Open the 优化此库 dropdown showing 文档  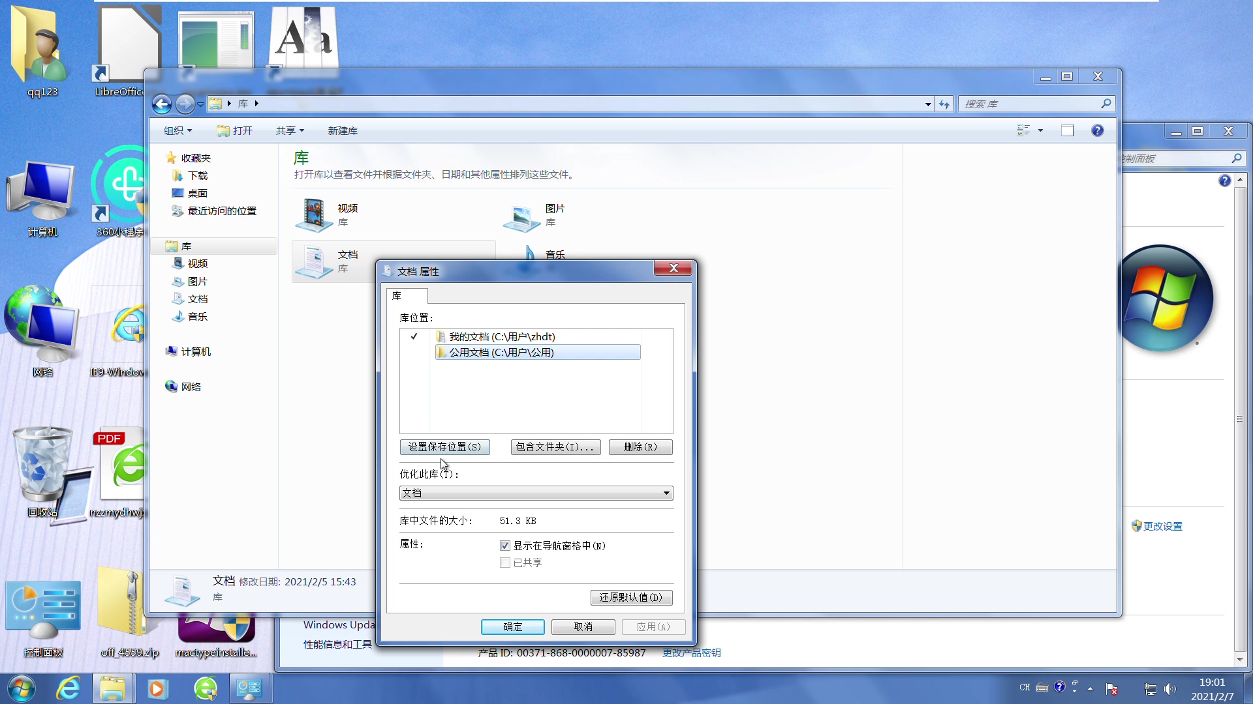click(536, 493)
